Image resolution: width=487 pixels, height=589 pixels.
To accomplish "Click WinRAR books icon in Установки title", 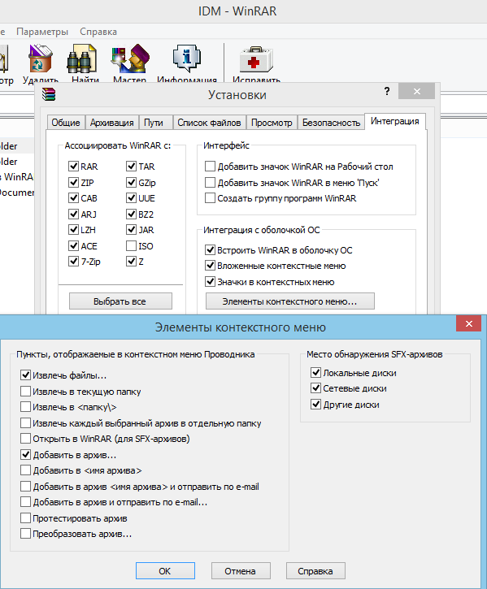I will click(49, 94).
